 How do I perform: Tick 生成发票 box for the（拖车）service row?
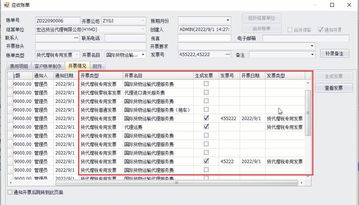click(x=206, y=110)
